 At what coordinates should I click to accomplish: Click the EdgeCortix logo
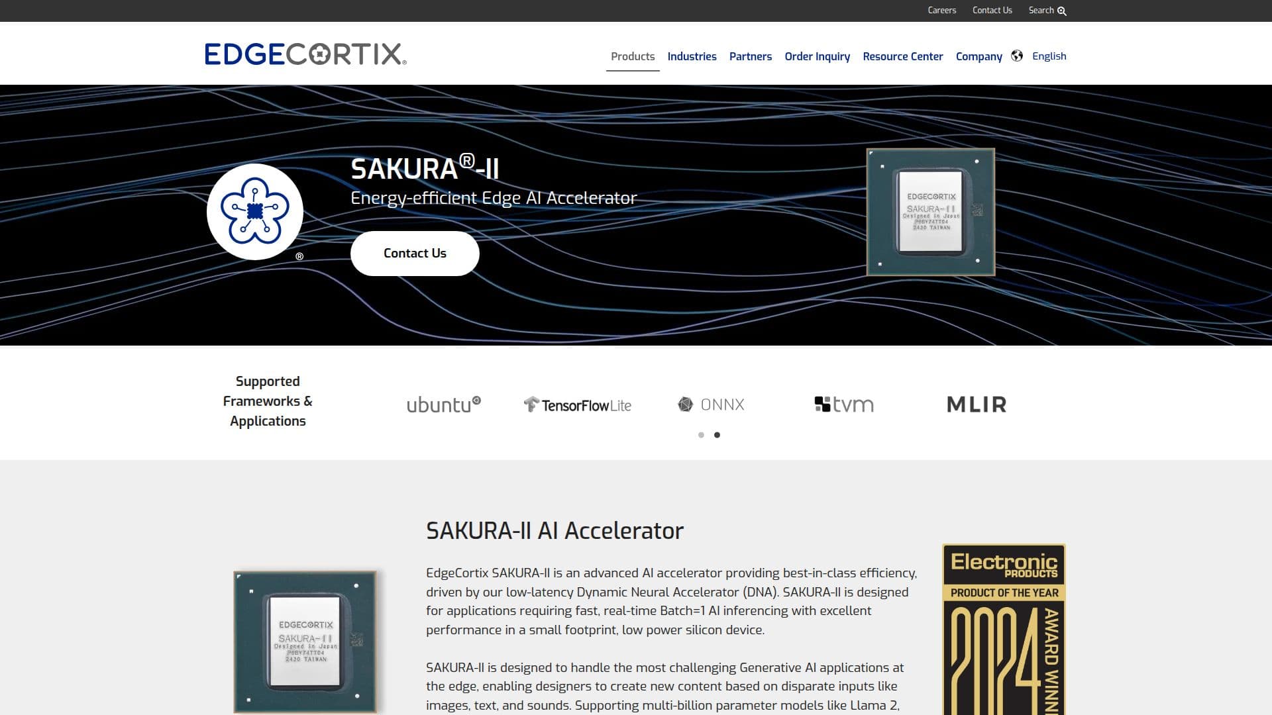point(305,54)
